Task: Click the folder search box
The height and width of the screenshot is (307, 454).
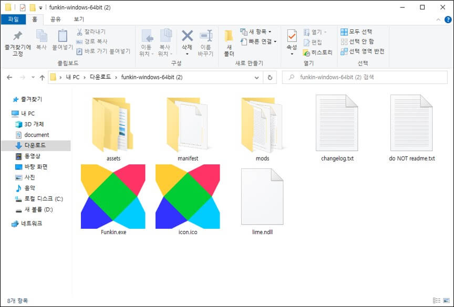Action: click(365, 77)
